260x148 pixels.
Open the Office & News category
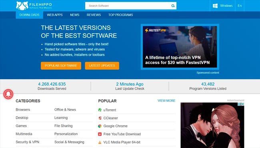pos(65,110)
